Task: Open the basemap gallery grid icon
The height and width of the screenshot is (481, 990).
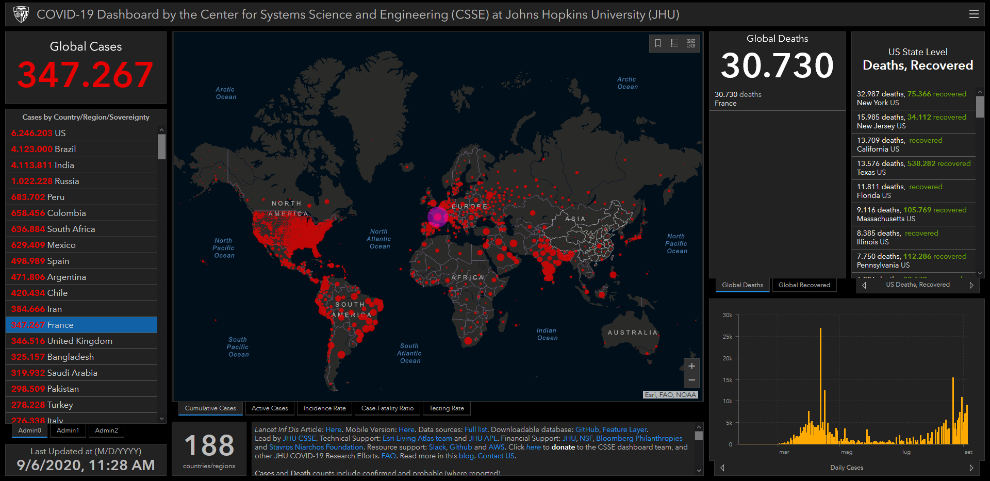Action: click(691, 43)
